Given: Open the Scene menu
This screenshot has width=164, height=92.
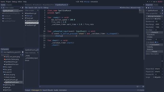Looking at the screenshot, I should [x=3, y=2].
